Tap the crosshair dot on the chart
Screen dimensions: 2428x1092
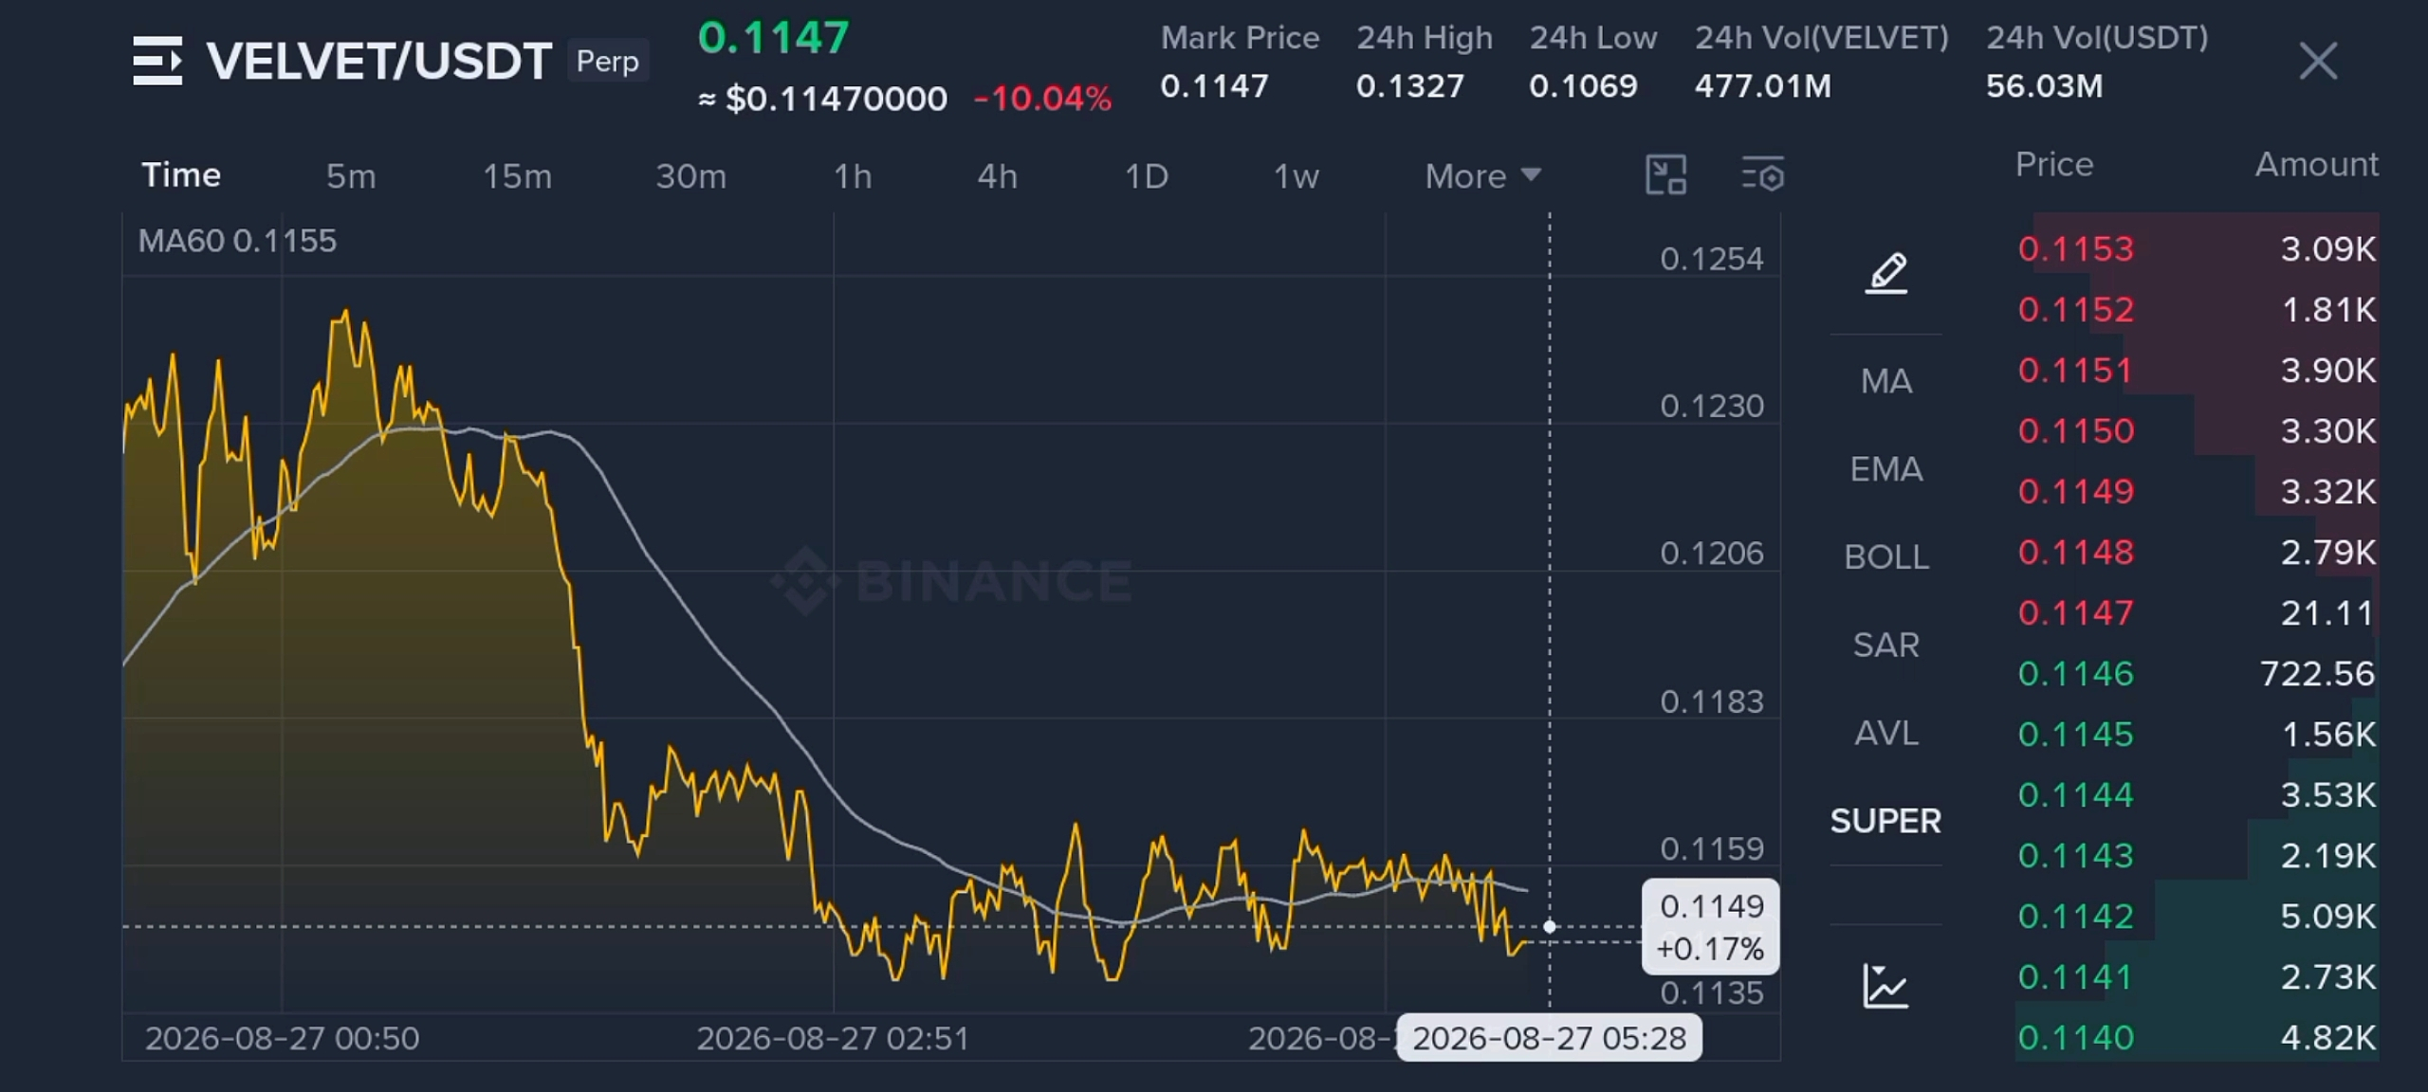pos(1550,926)
